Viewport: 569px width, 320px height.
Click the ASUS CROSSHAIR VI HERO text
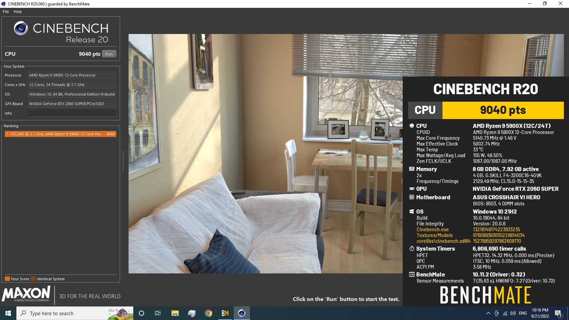tap(506, 197)
